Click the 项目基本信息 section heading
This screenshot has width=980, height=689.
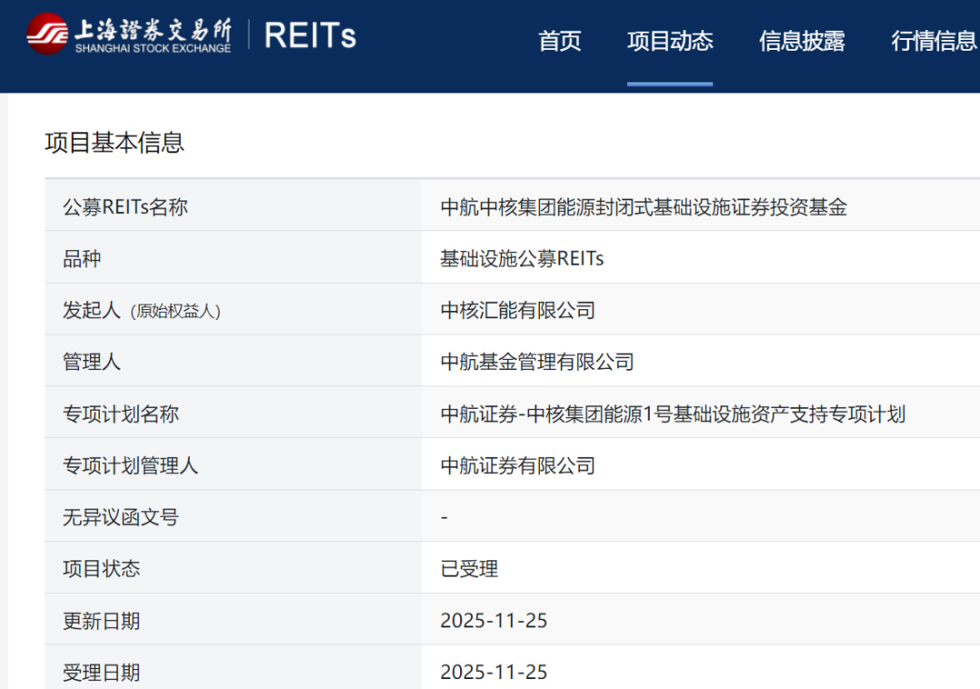pos(114,142)
